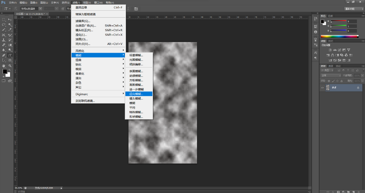Select the Clone Stamp tool
Screen dimensions: 365x193
tap(4, 40)
